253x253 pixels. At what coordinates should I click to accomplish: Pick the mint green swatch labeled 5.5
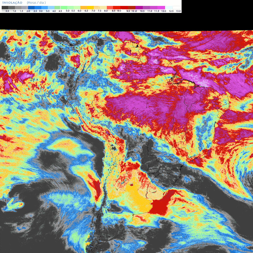click(70, 8)
